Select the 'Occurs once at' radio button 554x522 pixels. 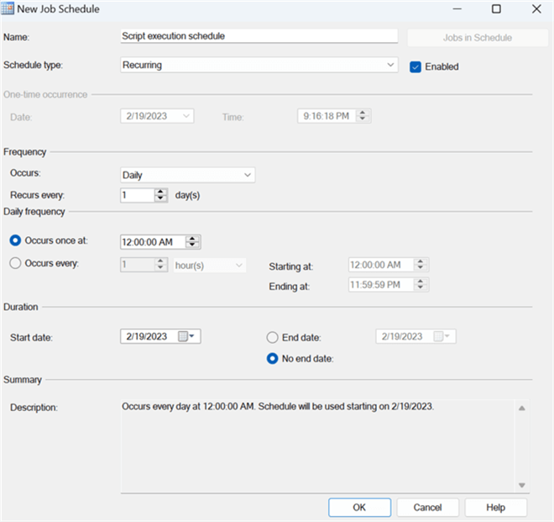coord(15,240)
